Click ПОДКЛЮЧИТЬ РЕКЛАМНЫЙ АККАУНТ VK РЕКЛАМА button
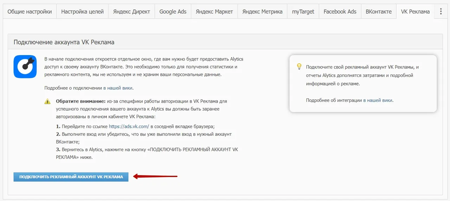The height and width of the screenshot is (201, 450). click(71, 177)
